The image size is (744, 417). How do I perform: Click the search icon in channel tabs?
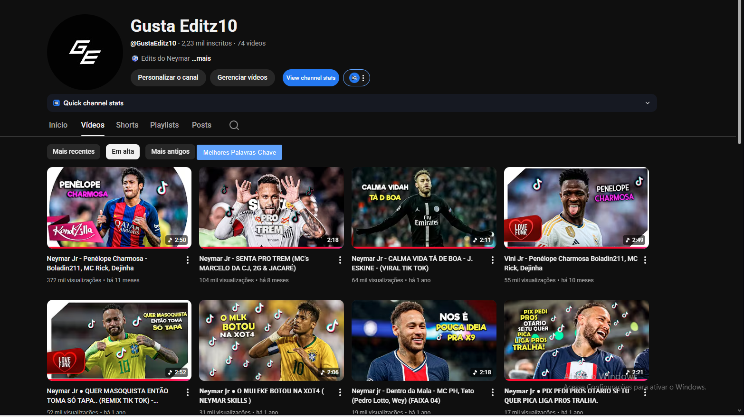pos(234,125)
